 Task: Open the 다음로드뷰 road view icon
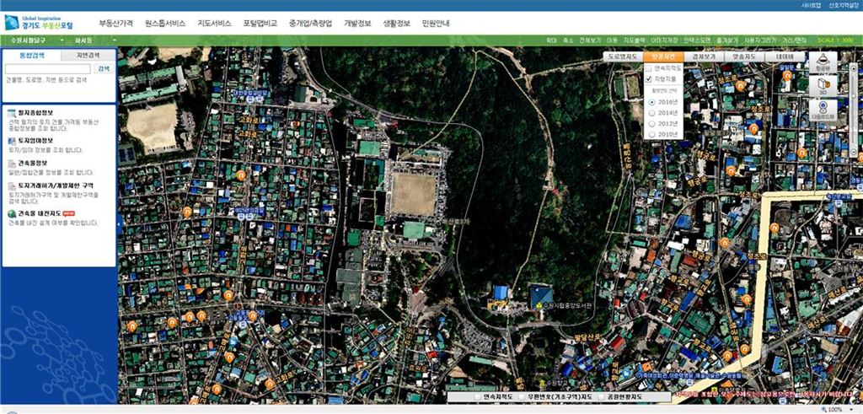[x=822, y=110]
